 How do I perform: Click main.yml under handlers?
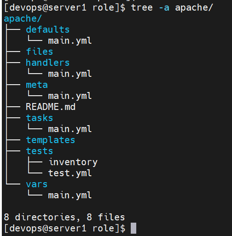(x=70, y=74)
